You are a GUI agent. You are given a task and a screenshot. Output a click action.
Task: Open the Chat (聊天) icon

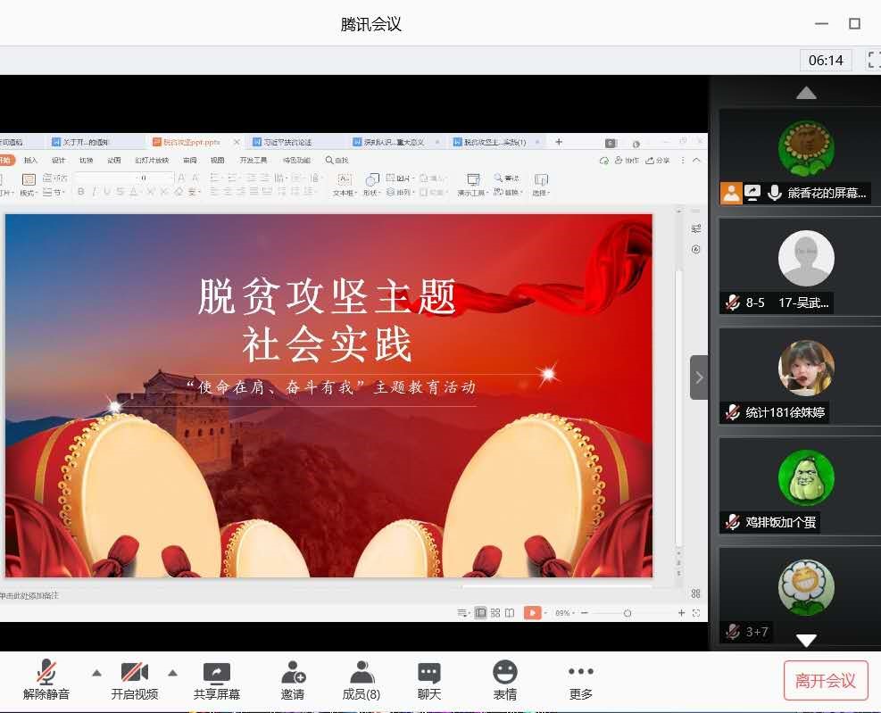click(x=429, y=673)
